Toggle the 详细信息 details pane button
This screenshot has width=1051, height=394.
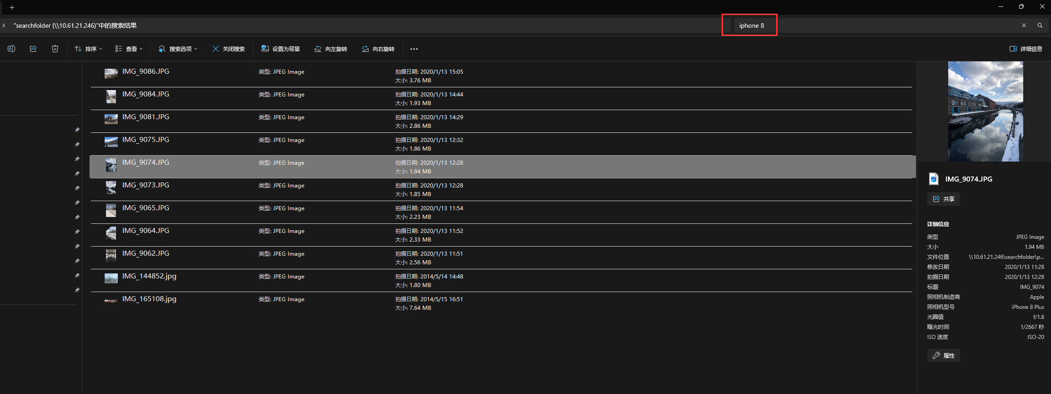[1026, 49]
